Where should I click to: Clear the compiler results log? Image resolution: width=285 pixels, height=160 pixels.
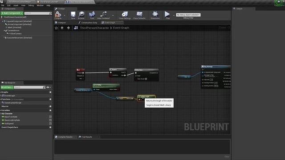pyautogui.click(x=227, y=157)
